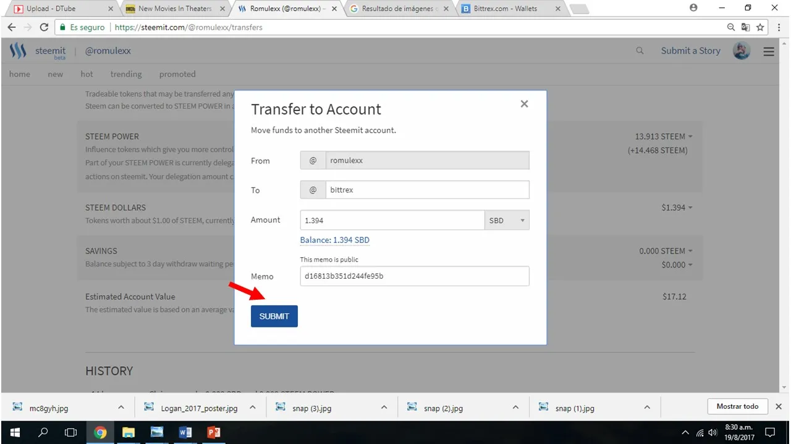
Task: Click the To account input field
Action: 427,190
